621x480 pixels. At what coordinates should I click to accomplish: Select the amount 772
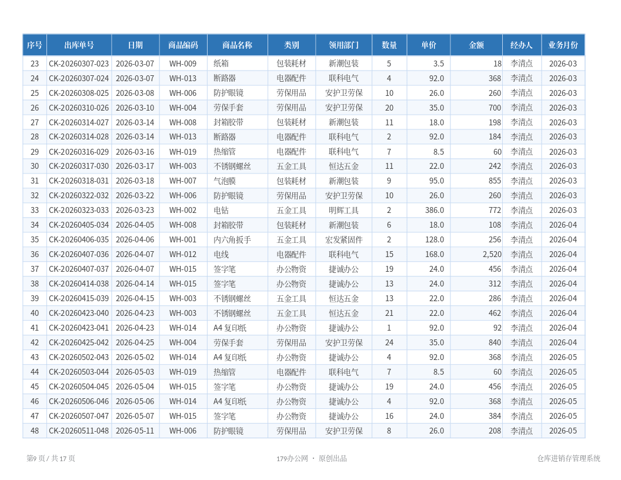[495, 211]
